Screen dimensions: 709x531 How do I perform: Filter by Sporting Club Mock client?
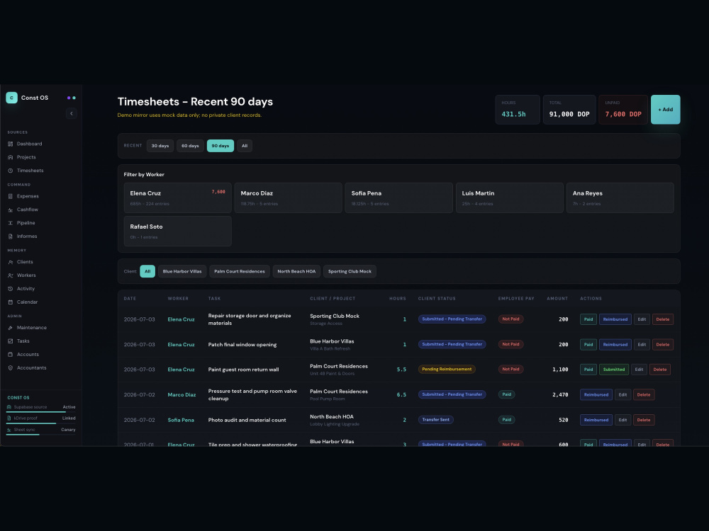(350, 271)
